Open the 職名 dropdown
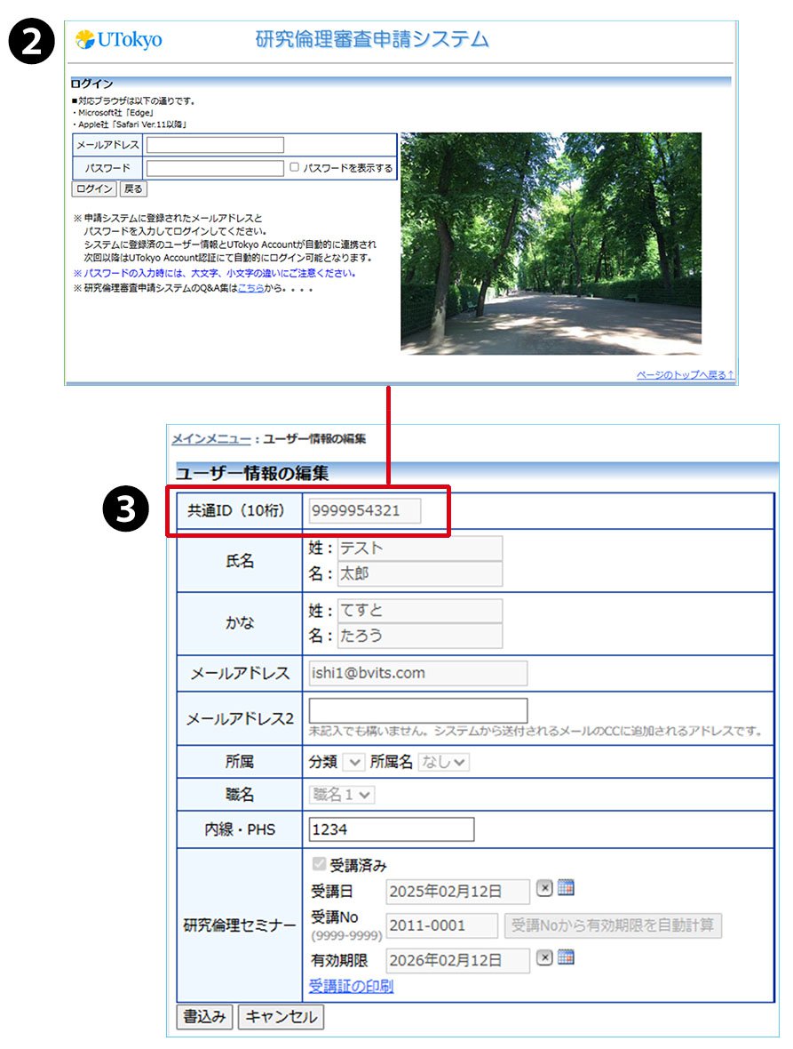The width and height of the screenshot is (793, 1049). 341,795
